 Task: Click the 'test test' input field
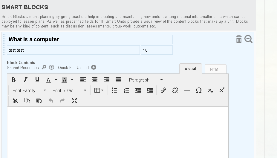[x=73, y=50]
